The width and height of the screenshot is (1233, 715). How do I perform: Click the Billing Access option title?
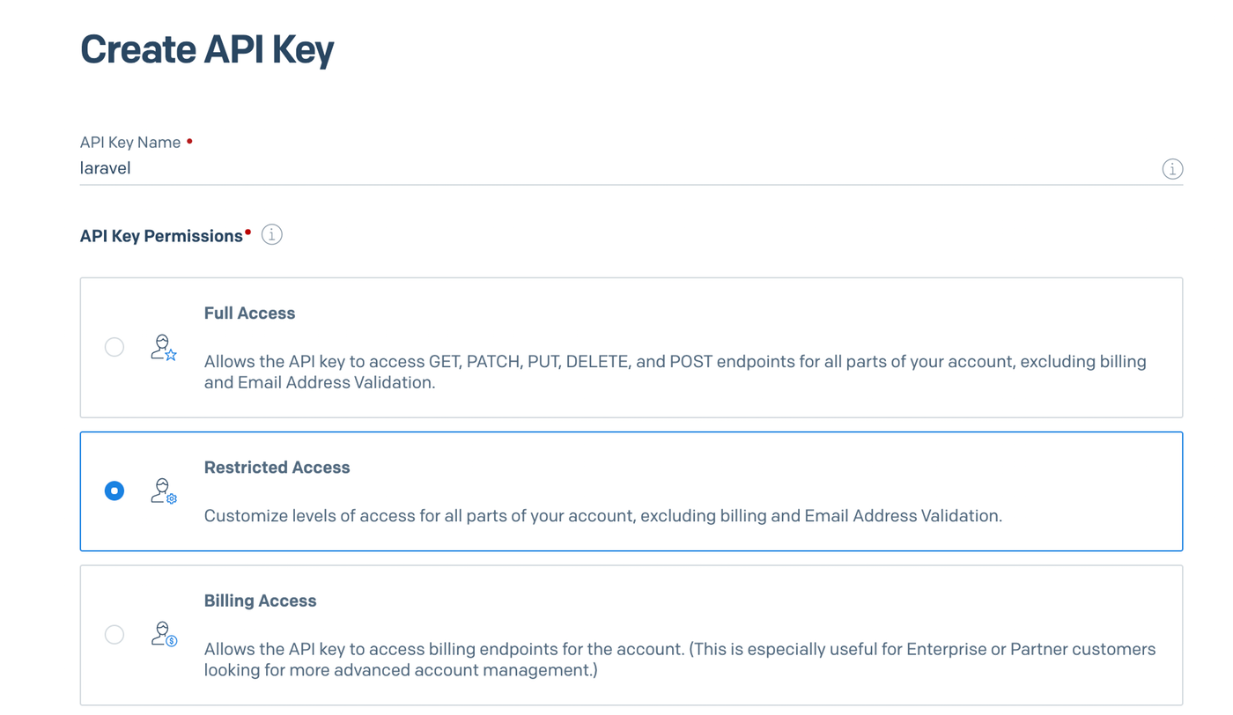[260, 601]
